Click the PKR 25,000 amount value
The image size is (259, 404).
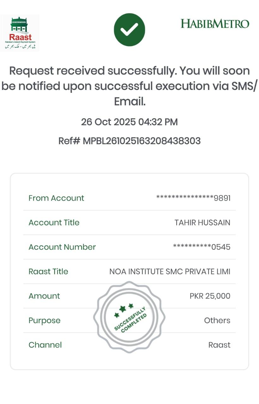coord(210,296)
